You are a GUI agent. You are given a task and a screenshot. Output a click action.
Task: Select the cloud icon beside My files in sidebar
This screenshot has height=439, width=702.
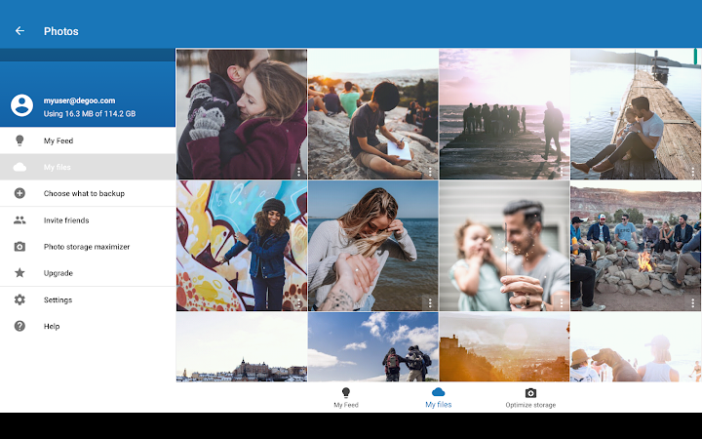(x=19, y=167)
